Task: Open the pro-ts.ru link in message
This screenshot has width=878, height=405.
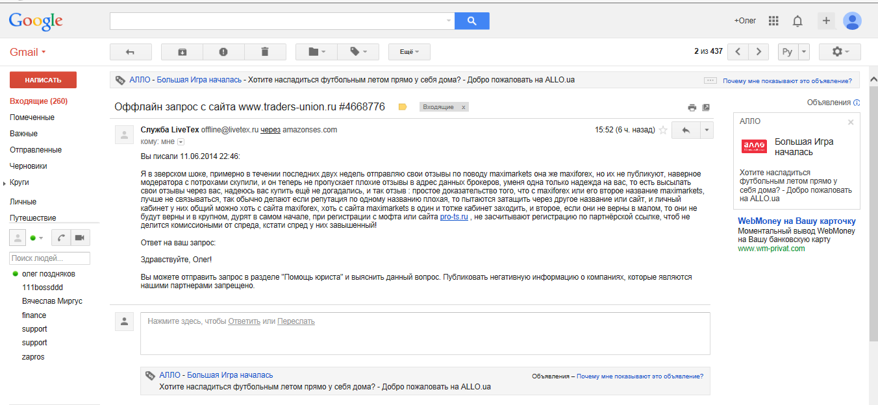Action: (454, 217)
